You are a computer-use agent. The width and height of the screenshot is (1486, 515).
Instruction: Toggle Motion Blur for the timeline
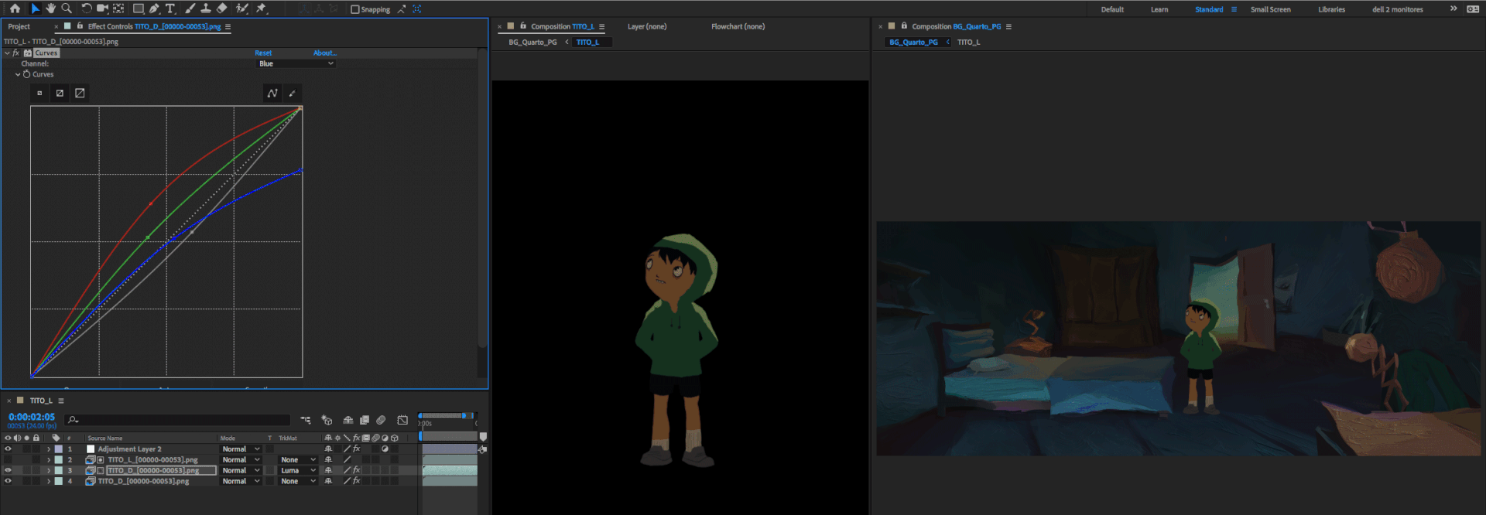[x=381, y=420]
